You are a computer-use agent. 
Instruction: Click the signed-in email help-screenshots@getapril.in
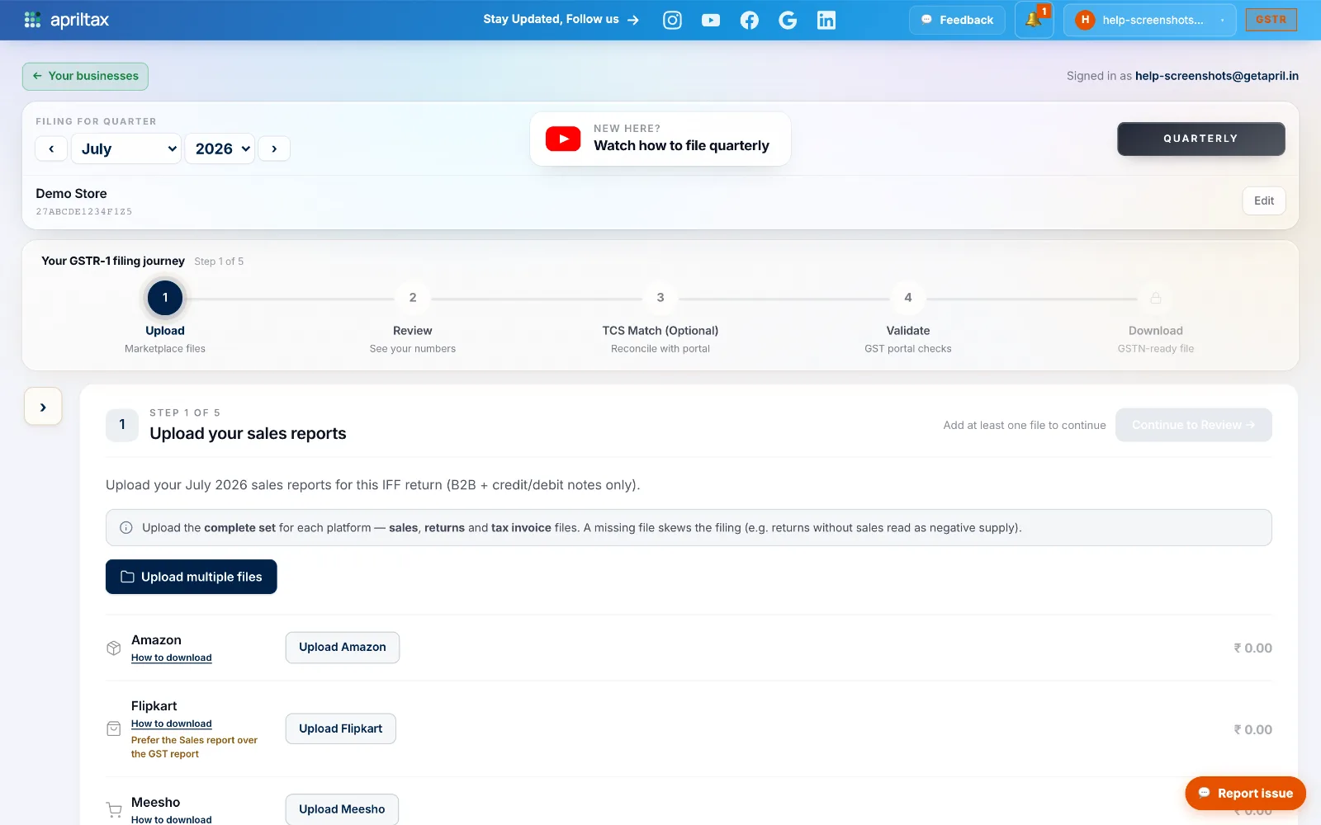tap(1217, 76)
